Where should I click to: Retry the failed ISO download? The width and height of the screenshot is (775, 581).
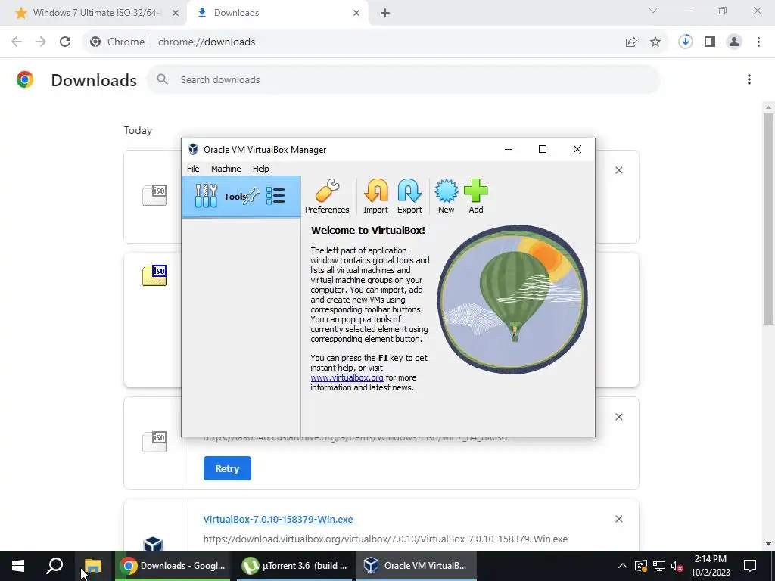(x=227, y=468)
